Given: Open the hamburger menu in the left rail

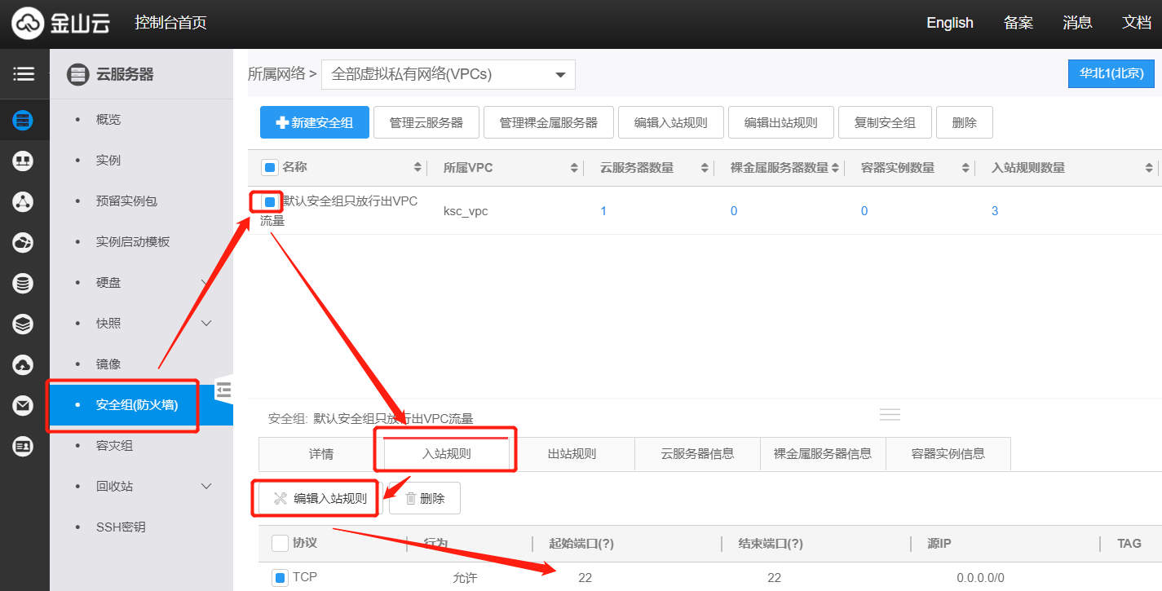Looking at the screenshot, I should (x=24, y=74).
